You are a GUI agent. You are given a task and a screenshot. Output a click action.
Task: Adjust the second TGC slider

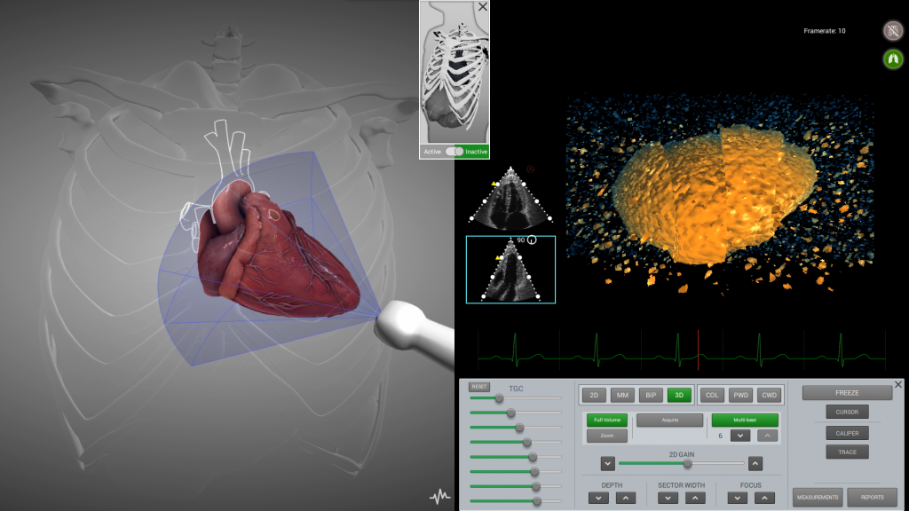[510, 413]
